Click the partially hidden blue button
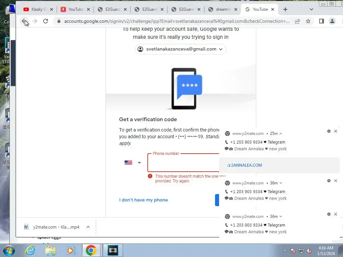Image resolution: width=343 pixels, height=257 pixels. (x=217, y=200)
